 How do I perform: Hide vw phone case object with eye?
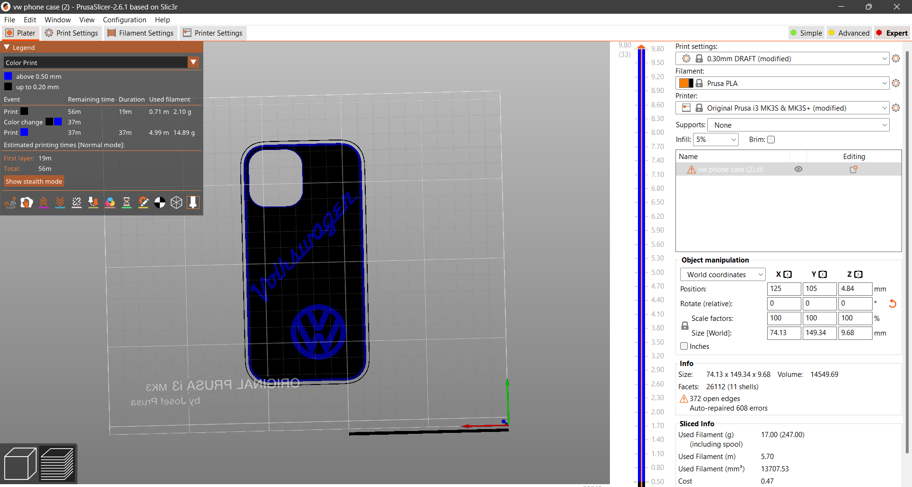point(798,169)
